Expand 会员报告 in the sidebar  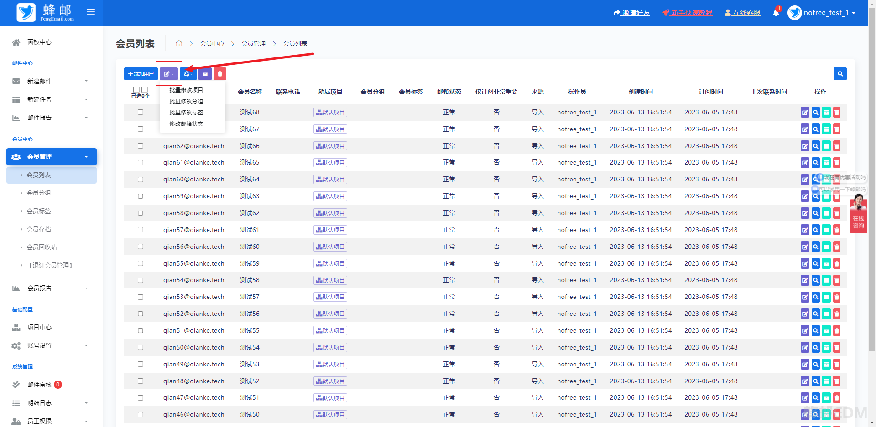(x=50, y=288)
